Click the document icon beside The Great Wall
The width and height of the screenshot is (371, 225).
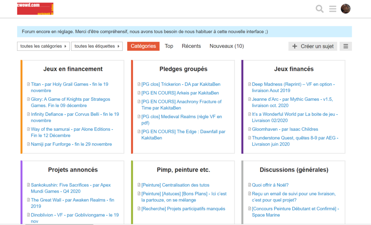click(x=28, y=200)
